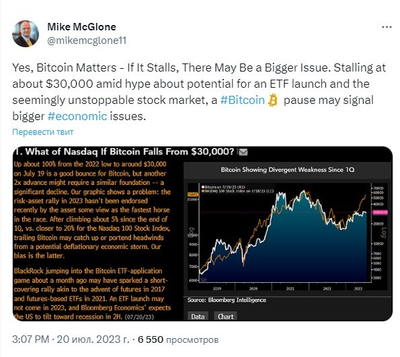This screenshot has width=400, height=357.
Task: Open the three-dot more options menu
Action: click(387, 27)
